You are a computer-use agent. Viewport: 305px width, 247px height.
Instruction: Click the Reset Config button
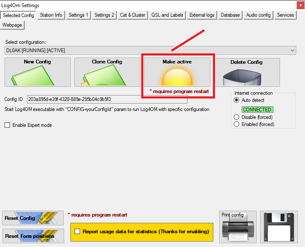[33, 218]
